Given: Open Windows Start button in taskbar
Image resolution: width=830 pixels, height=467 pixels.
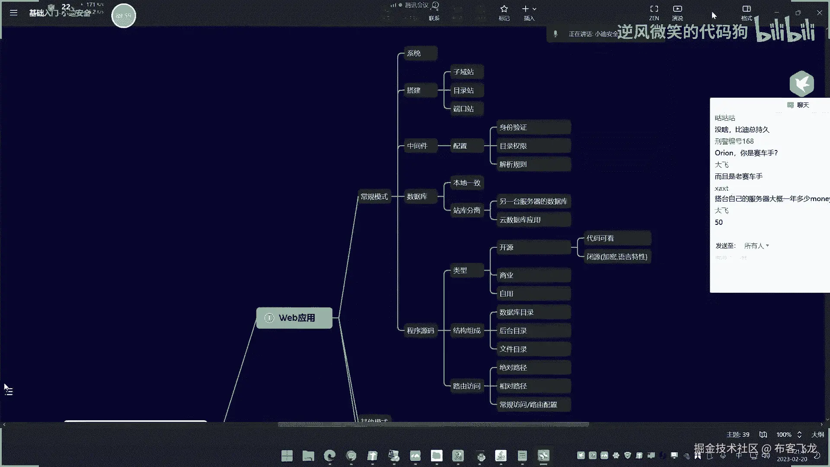Looking at the screenshot, I should click(x=287, y=455).
